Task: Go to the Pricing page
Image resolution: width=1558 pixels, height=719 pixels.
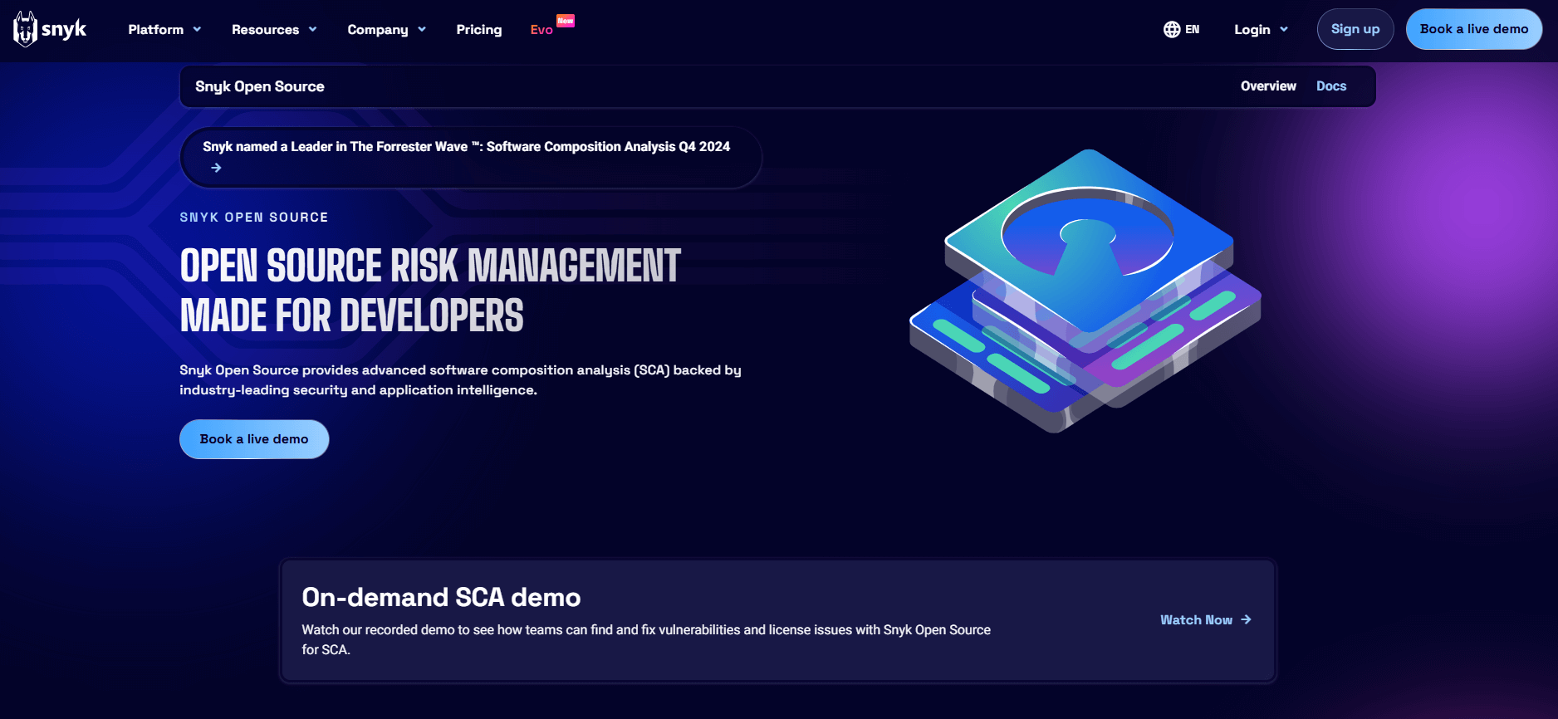Action: [x=479, y=30]
